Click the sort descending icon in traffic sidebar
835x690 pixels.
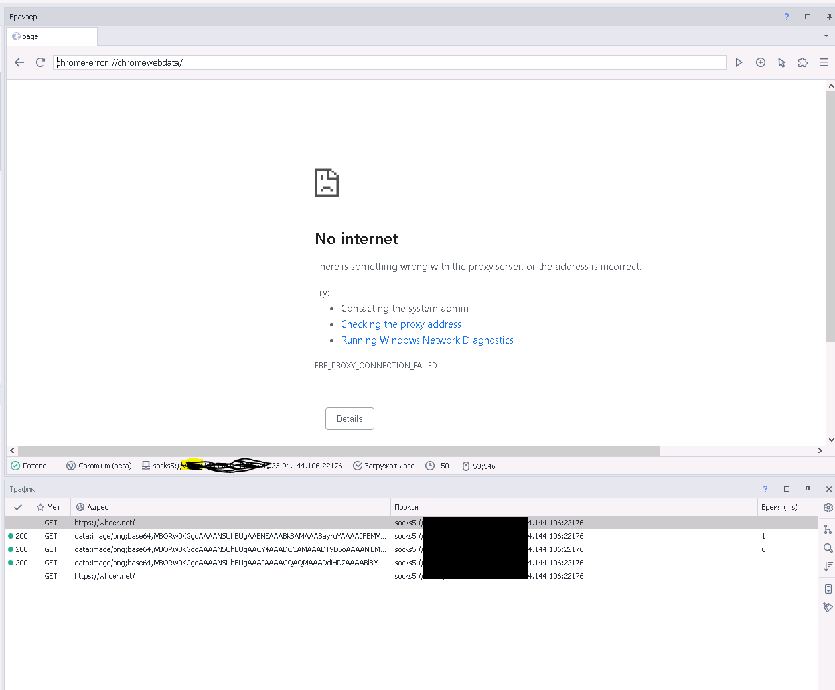(828, 566)
